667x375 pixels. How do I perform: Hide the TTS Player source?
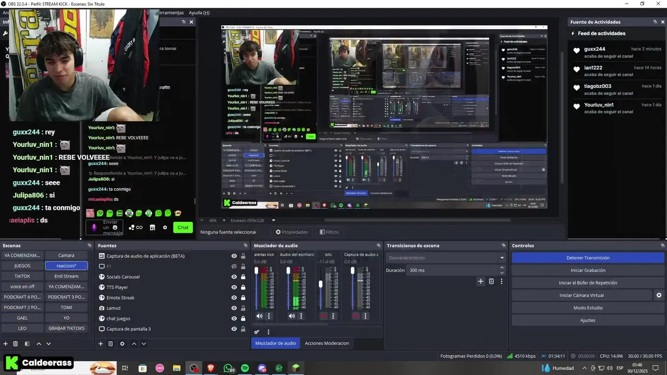(234, 287)
